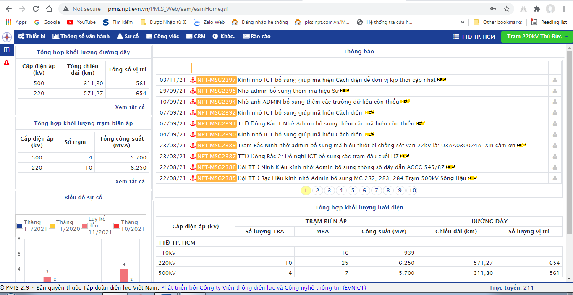Toggle the sidebar panel layout icon
This screenshot has height=295, width=573.
[x=7, y=50]
